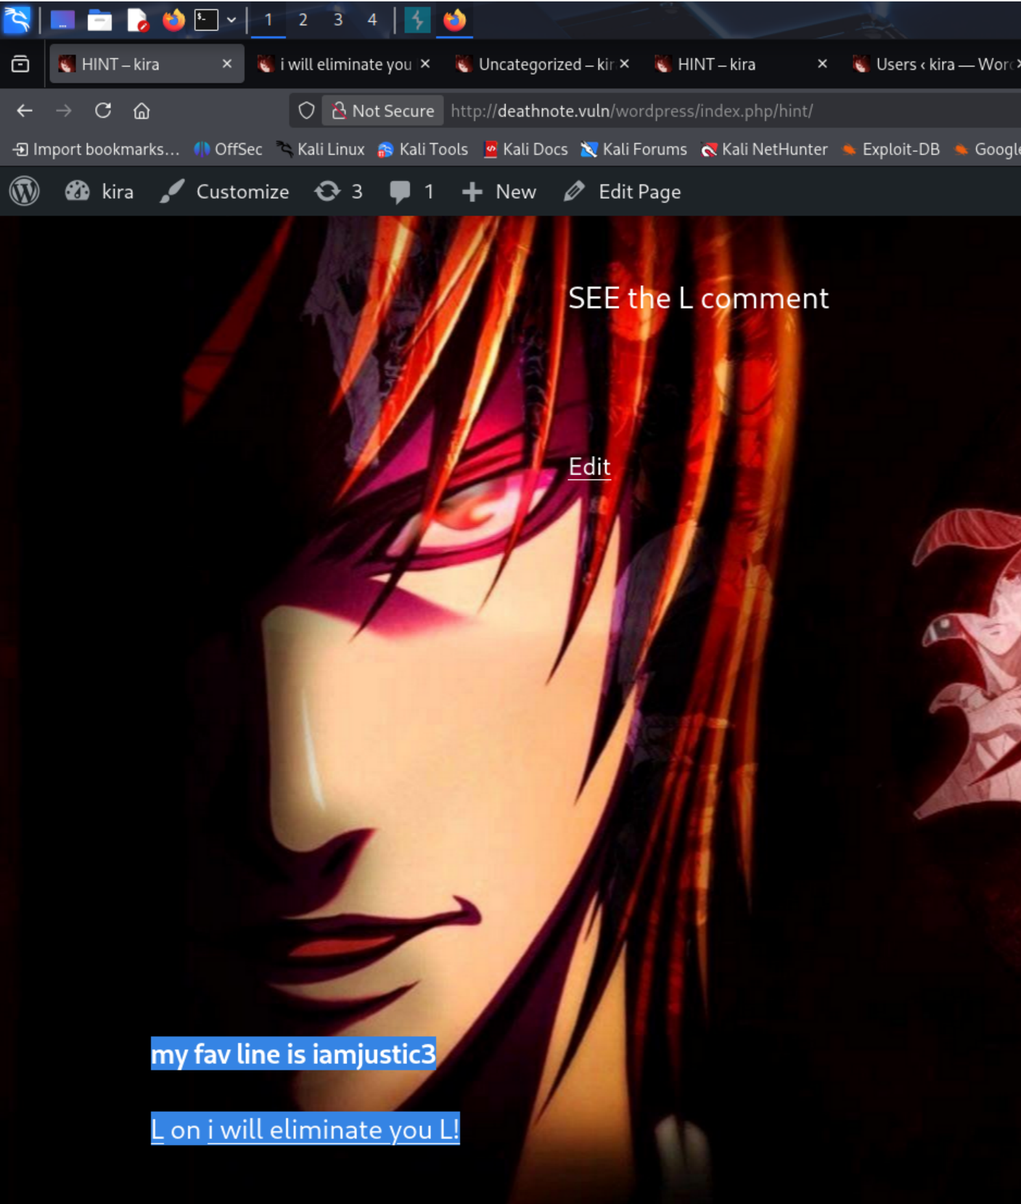Screen dimensions: 1021x1204
Task: Click the browser reload button
Action: (x=103, y=110)
